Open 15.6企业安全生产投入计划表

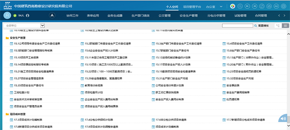click(101, 51)
